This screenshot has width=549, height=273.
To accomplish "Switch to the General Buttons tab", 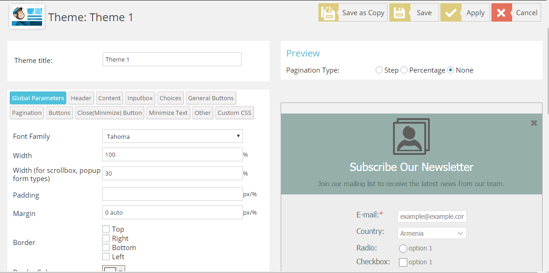I will click(x=211, y=98).
